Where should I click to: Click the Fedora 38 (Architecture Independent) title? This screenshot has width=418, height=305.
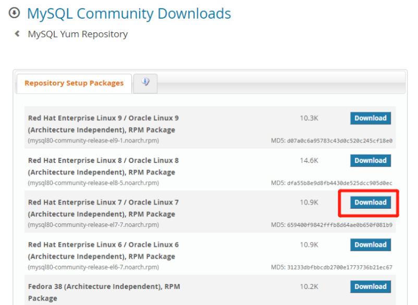104,292
